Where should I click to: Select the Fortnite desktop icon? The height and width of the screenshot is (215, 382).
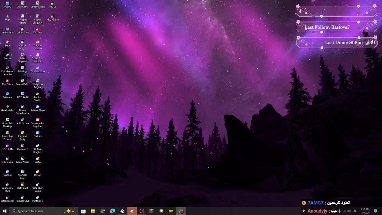pyautogui.click(x=38, y=134)
